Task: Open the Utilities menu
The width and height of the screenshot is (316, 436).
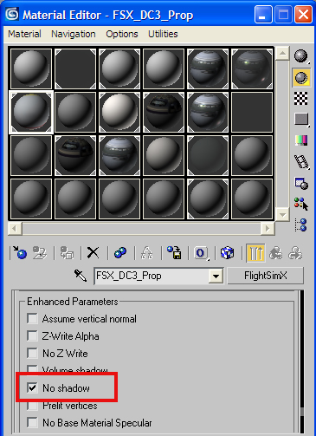Action: pyautogui.click(x=163, y=34)
